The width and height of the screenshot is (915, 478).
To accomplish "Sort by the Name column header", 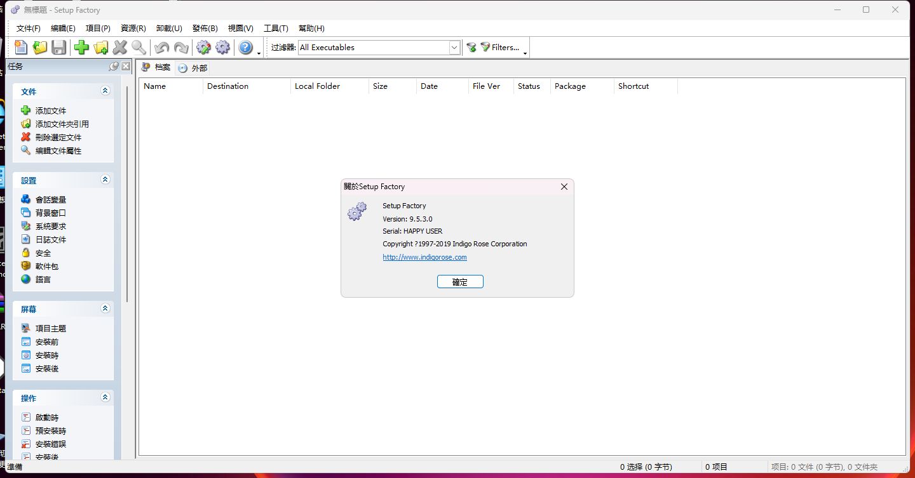I will (171, 86).
